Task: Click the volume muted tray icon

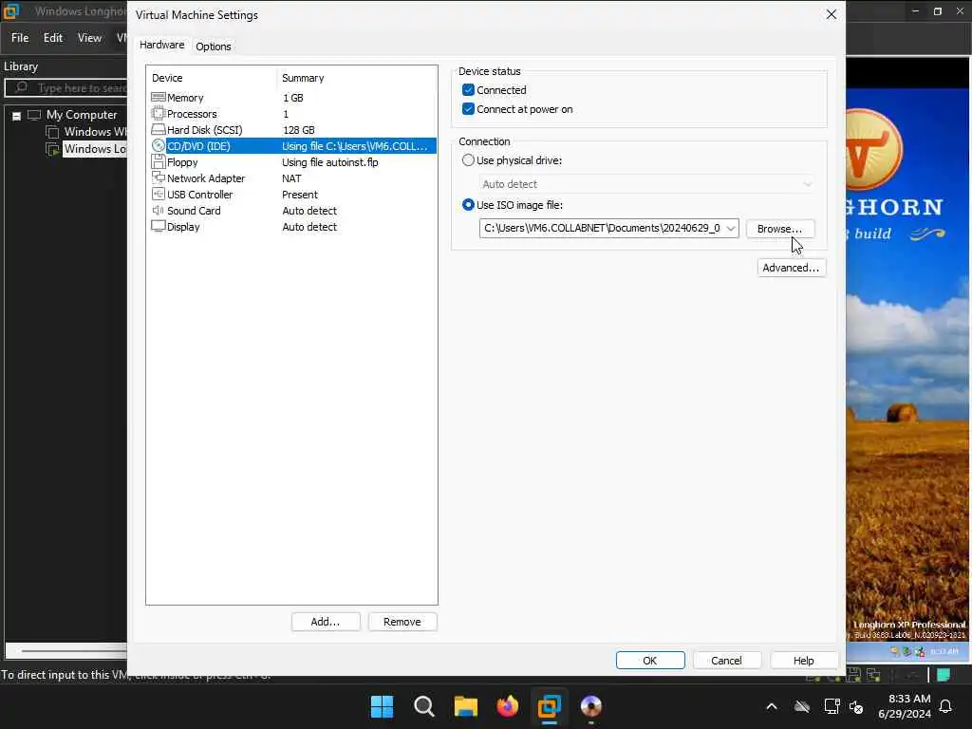Action: click(856, 706)
